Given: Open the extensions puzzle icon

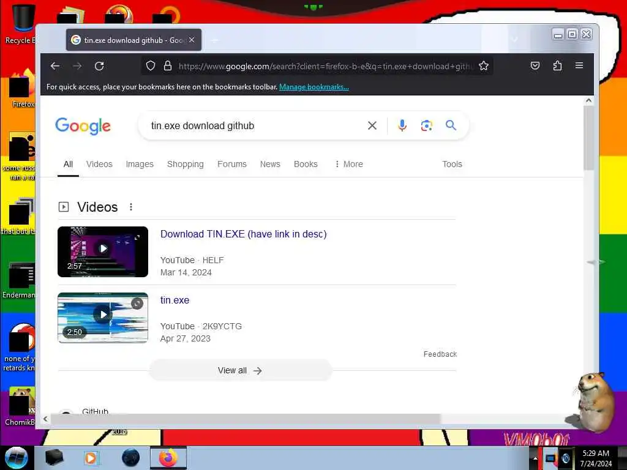Looking at the screenshot, I should (557, 65).
